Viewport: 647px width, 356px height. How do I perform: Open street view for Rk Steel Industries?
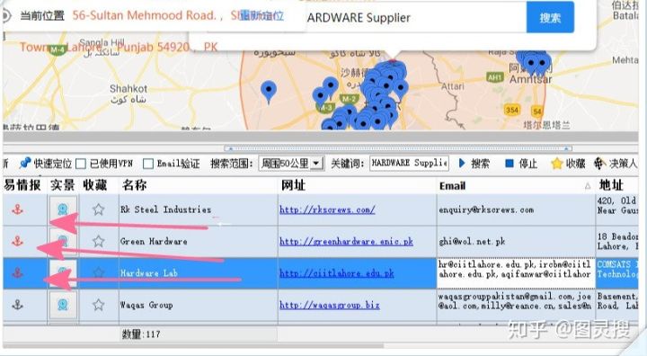click(63, 209)
